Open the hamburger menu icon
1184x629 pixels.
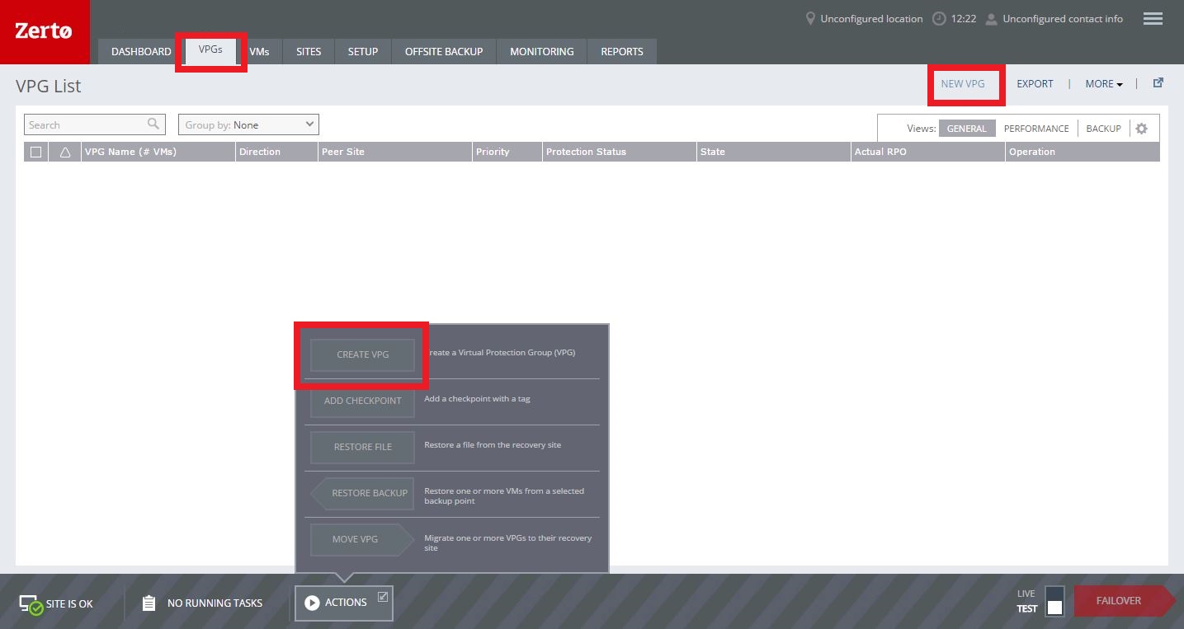click(1153, 18)
